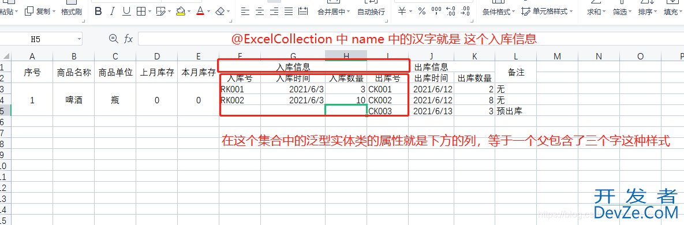This screenshot has width=684, height=225.
Task: Click the 入库数量 column header cell
Action: 346,78
